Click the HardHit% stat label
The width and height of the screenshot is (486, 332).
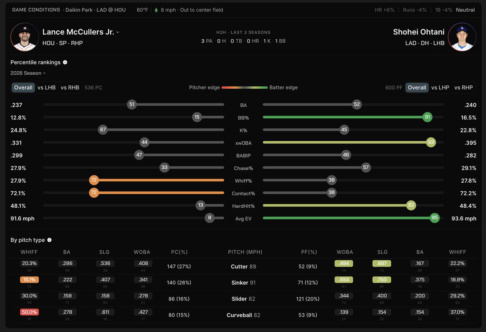243,206
